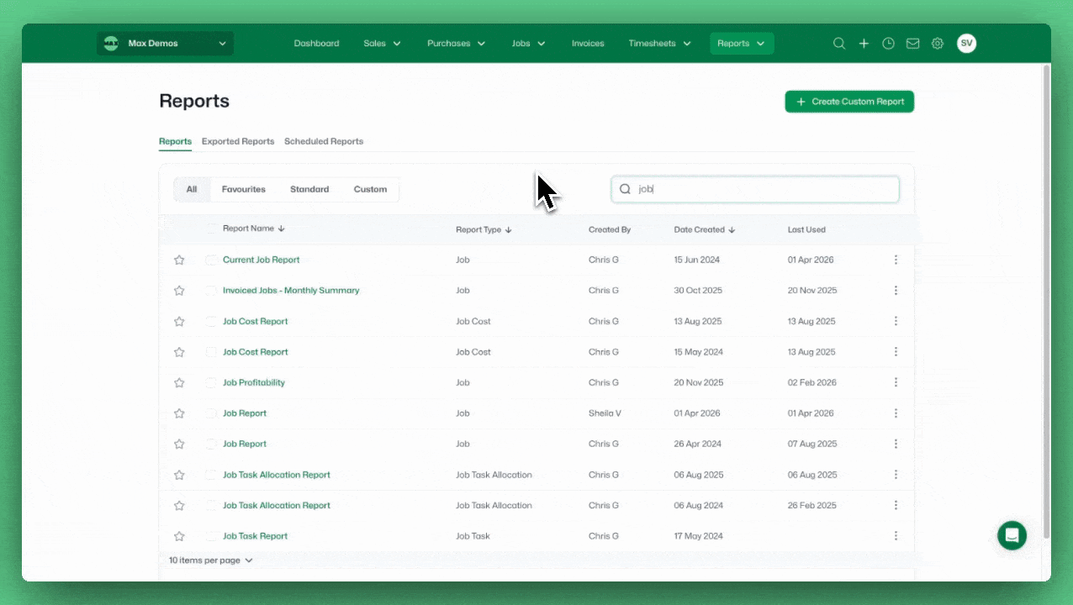The height and width of the screenshot is (605, 1073).
Task: Click the SV user avatar
Action: (x=966, y=44)
